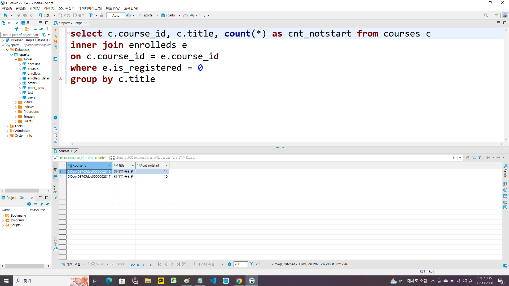509x286 pixels.
Task: Click the Project panel settings gear icon
Action: [29, 204]
